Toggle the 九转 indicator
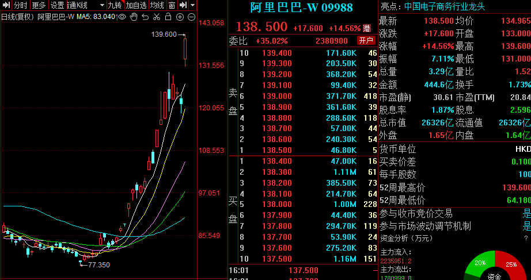Image resolution: width=531 pixels, height=280 pixels. point(115,5)
